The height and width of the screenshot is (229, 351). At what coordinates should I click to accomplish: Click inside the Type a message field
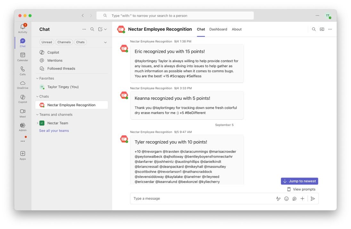(x=192, y=198)
